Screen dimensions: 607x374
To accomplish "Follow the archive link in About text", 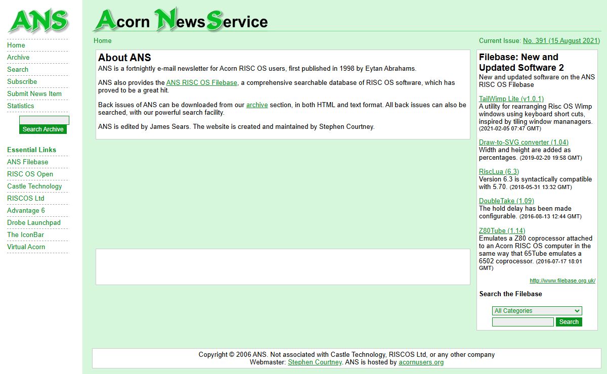I will click(x=257, y=105).
